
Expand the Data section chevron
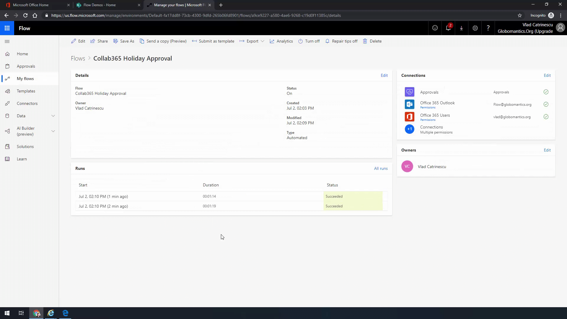53,116
